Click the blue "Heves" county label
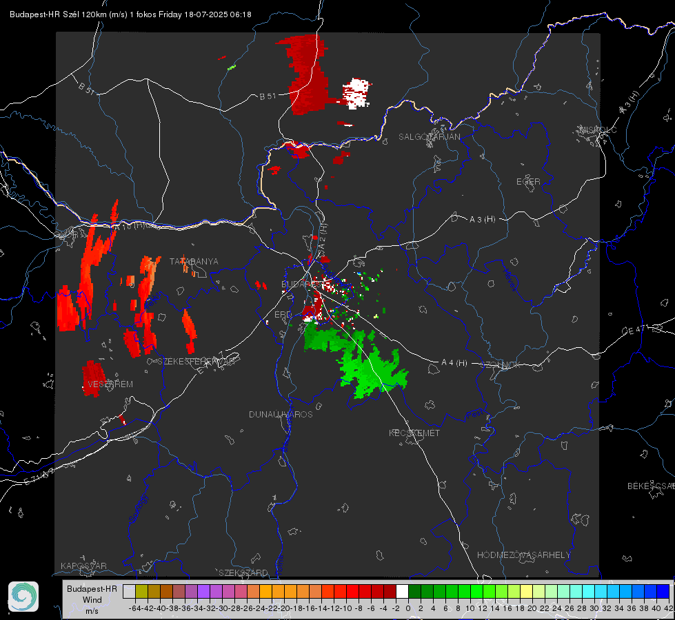 coord(510,280)
